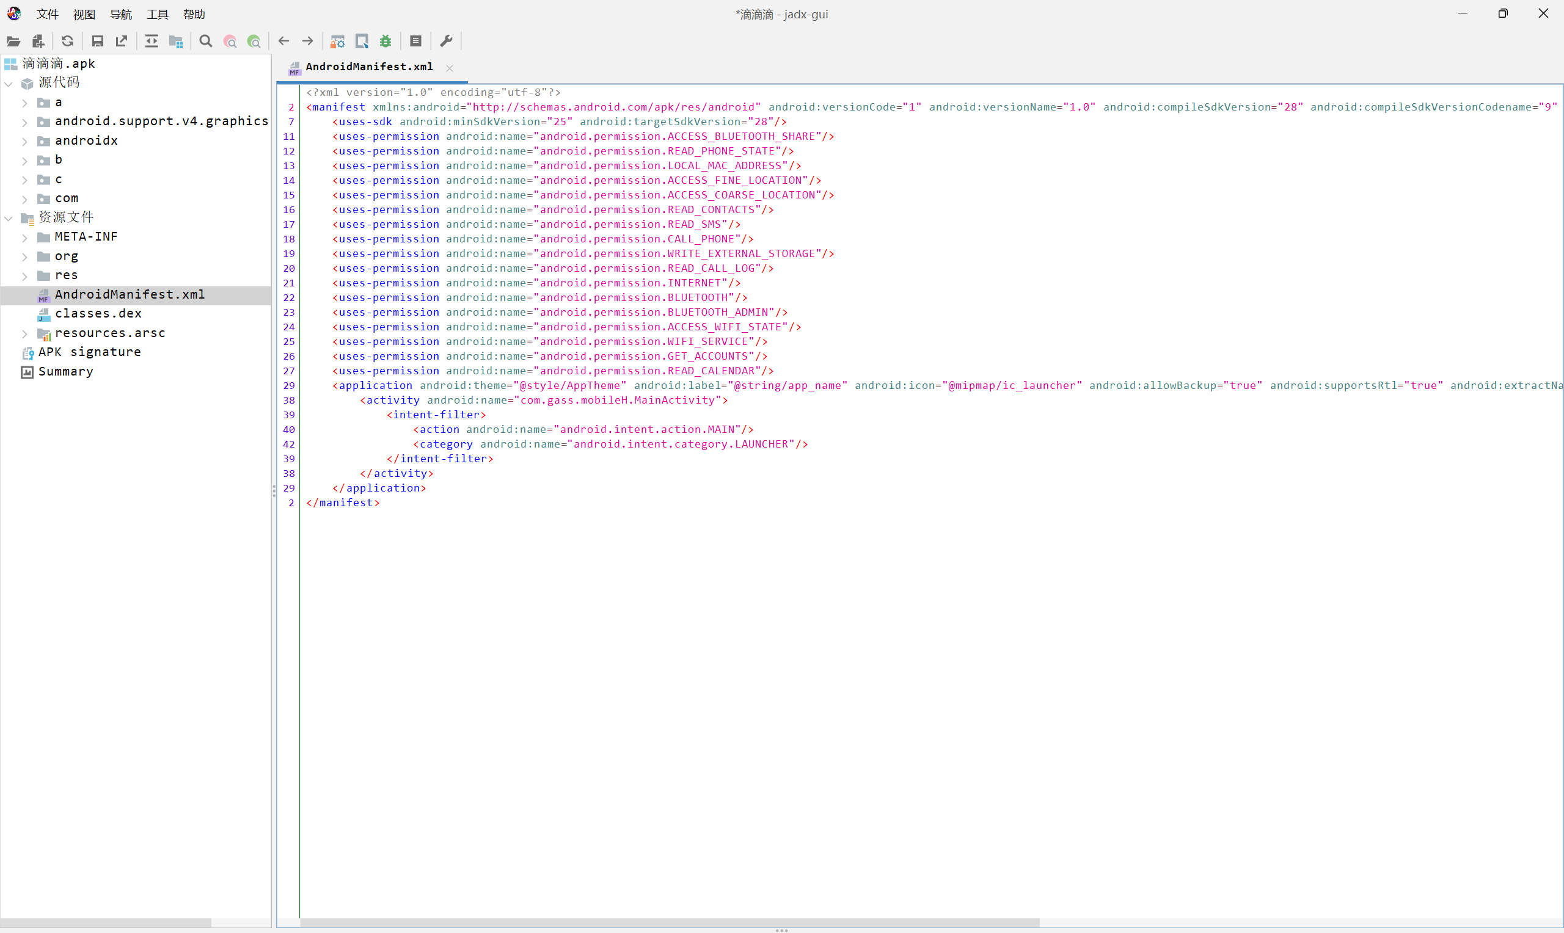The image size is (1564, 933).
Task: Expand the org resource folder
Action: (x=24, y=256)
